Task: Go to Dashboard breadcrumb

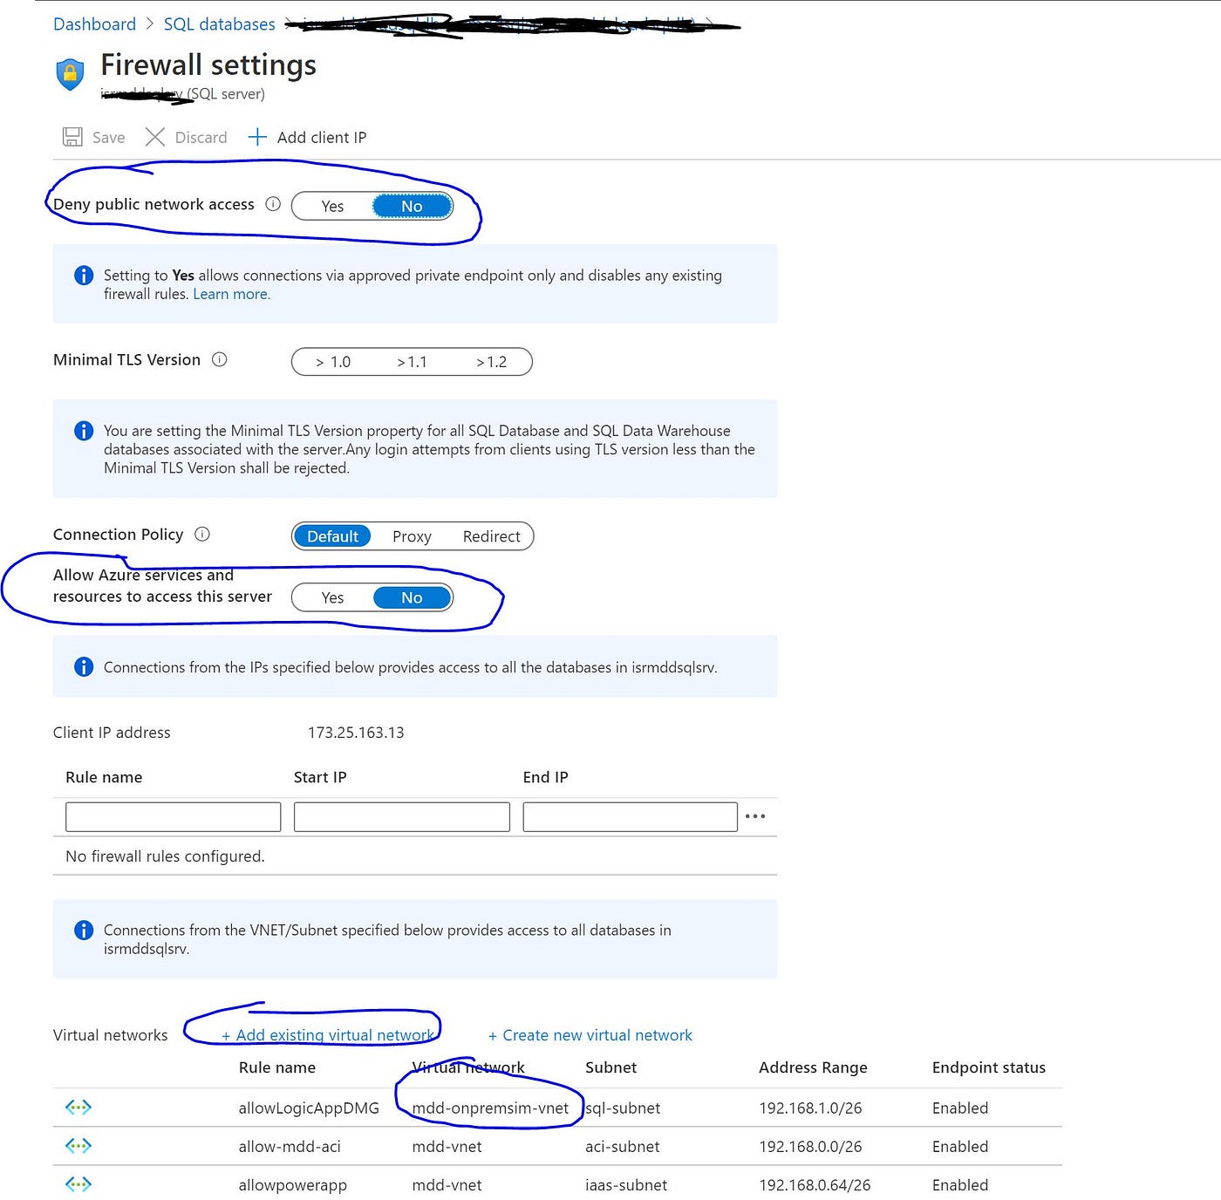Action: pos(94,24)
